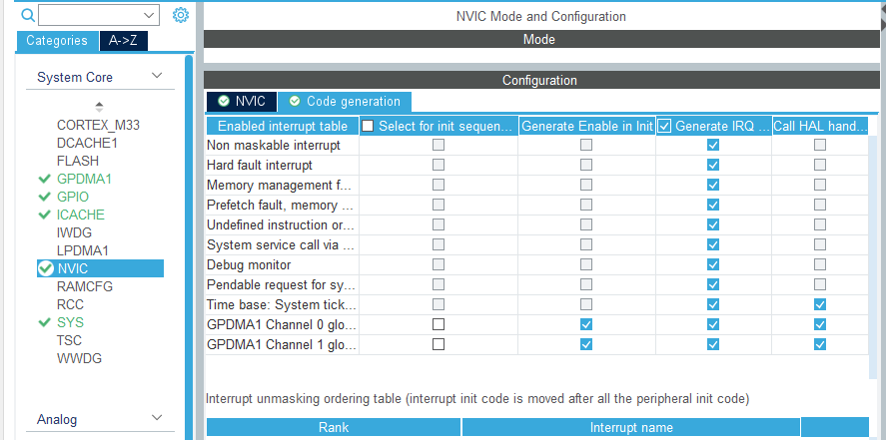
Task: Open the settings gear icon
Action: (x=181, y=15)
